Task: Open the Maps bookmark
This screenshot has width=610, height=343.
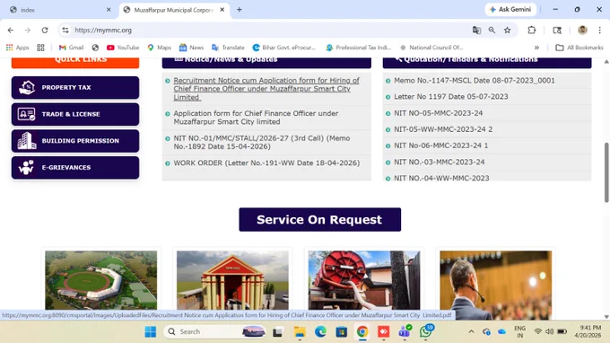Action: [159, 48]
